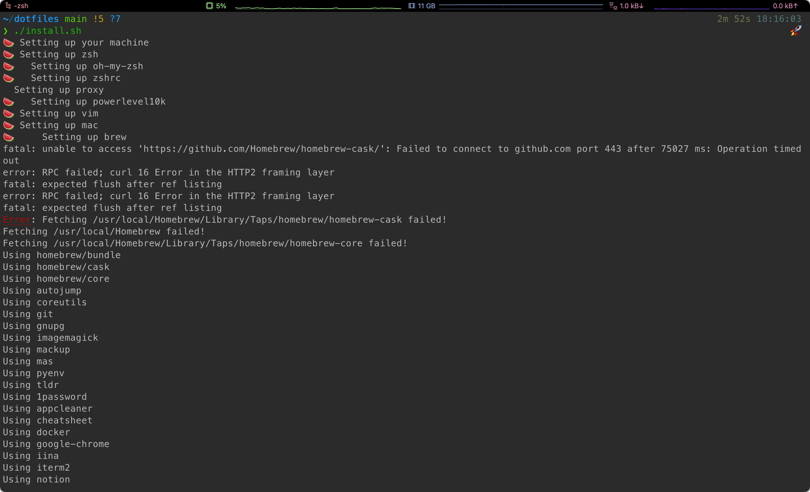The height and width of the screenshot is (492, 810).
Task: Click the CPU chip icon in status bar
Action: pos(209,6)
